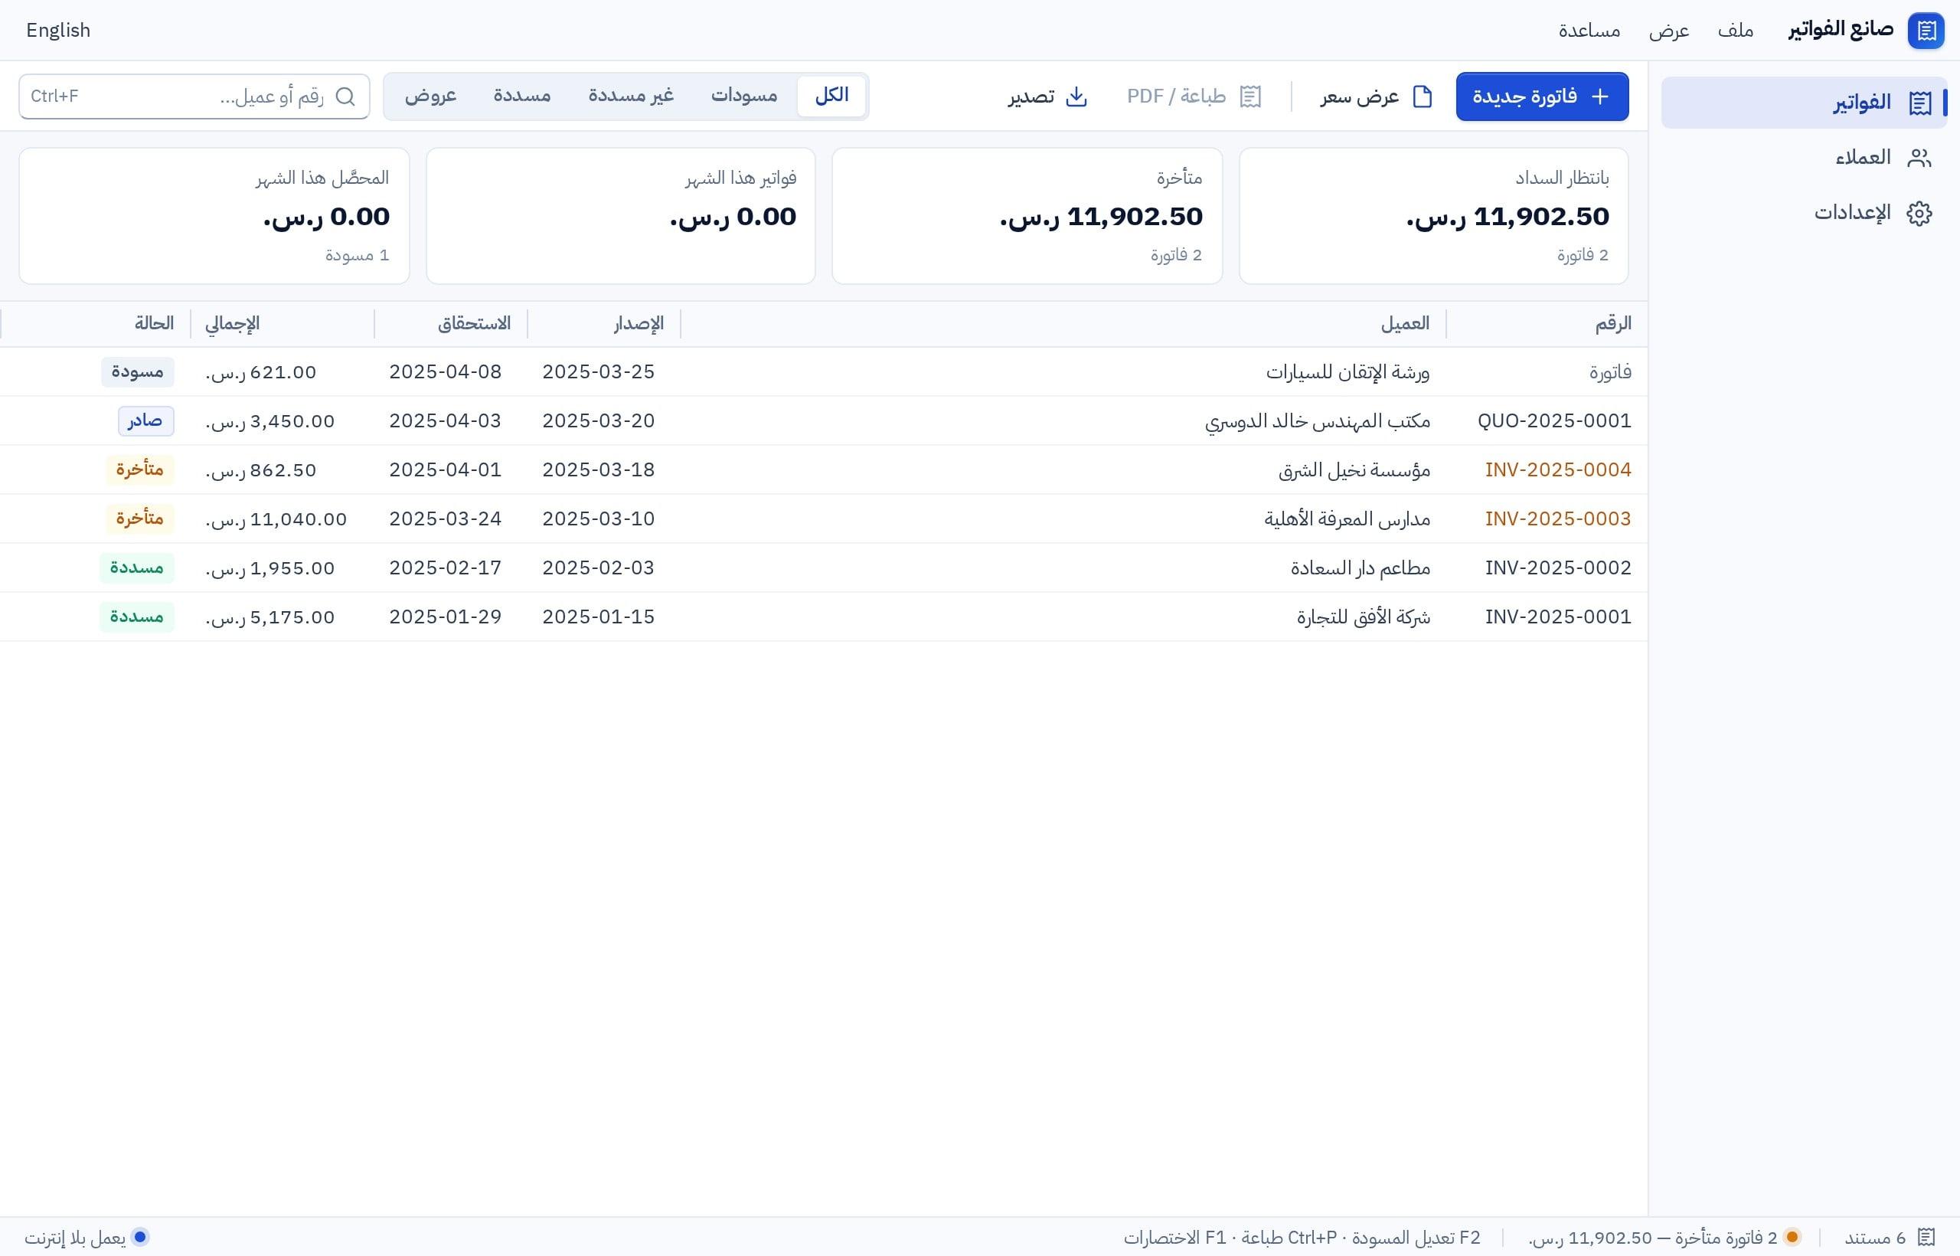Click the بانتظار السداد summary card

tap(1433, 216)
